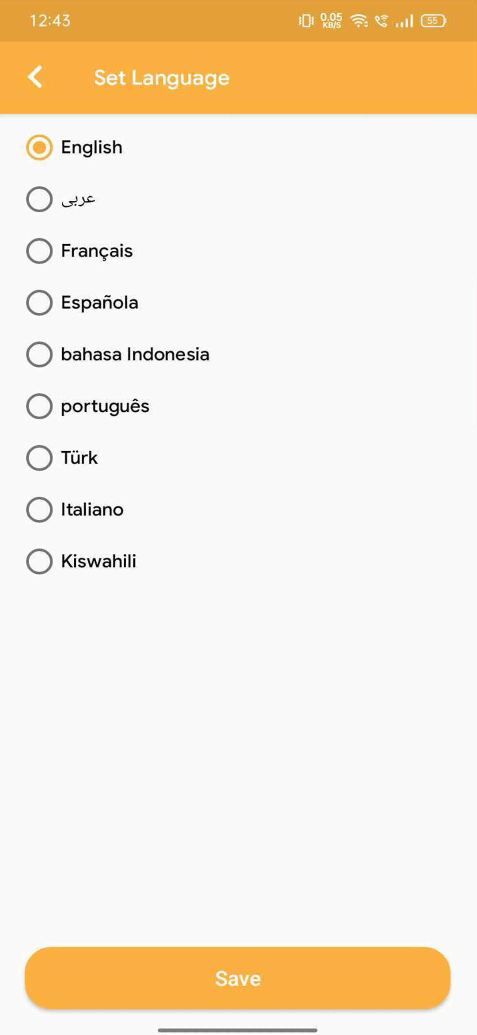Tap the Set Language title text
The image size is (477, 1035).
(161, 77)
